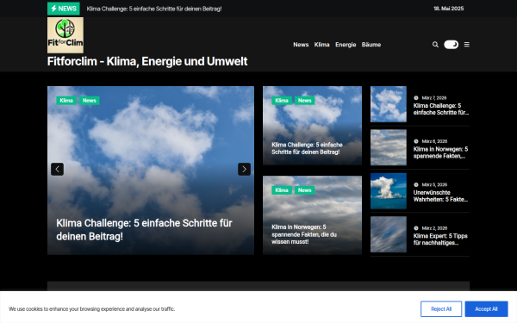This screenshot has height=323, width=517.
Task: Open the Bäume menu item
Action: [371, 45]
